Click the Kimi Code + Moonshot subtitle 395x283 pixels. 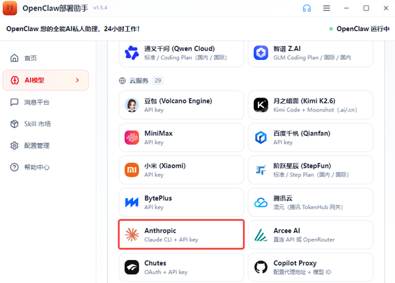[x=315, y=110]
